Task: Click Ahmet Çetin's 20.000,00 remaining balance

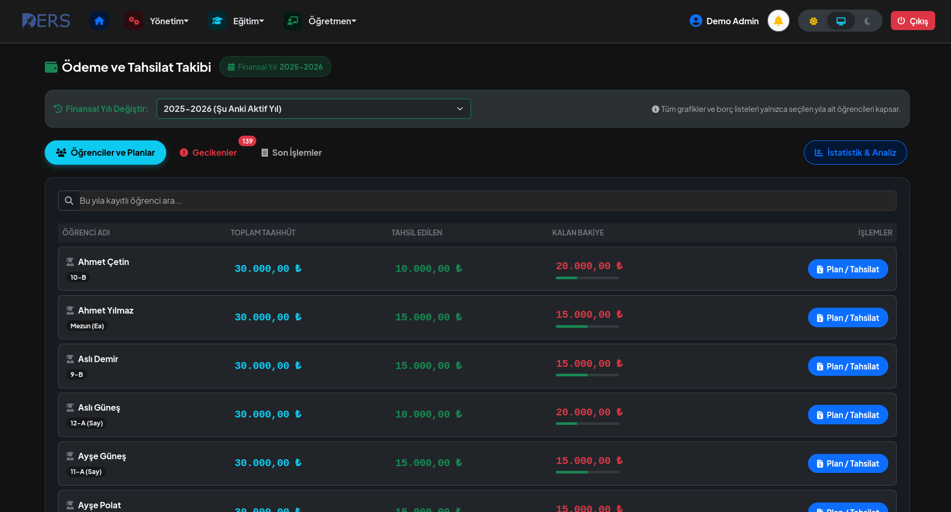Action: coord(589,266)
